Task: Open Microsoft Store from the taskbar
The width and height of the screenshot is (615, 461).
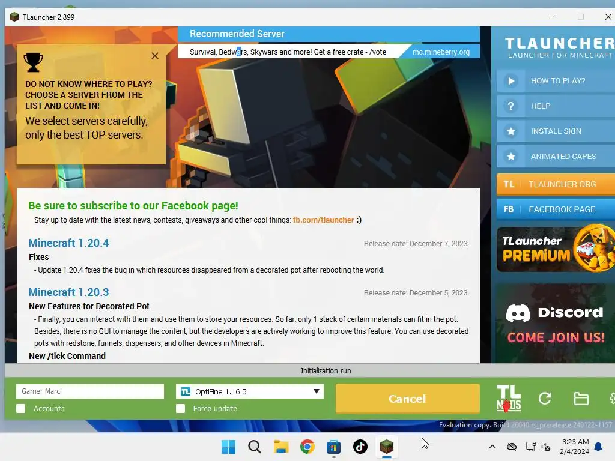Action: (x=334, y=447)
